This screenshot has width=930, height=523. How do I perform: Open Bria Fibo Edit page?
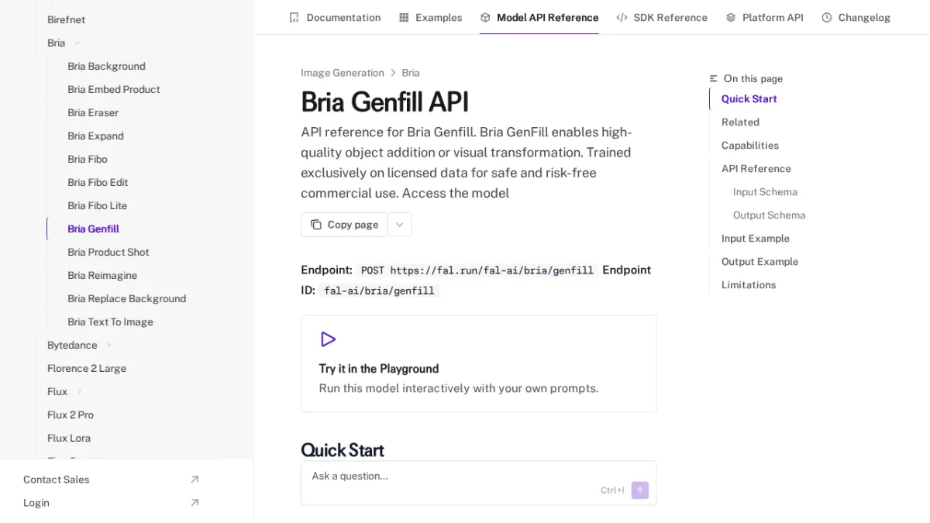point(98,182)
